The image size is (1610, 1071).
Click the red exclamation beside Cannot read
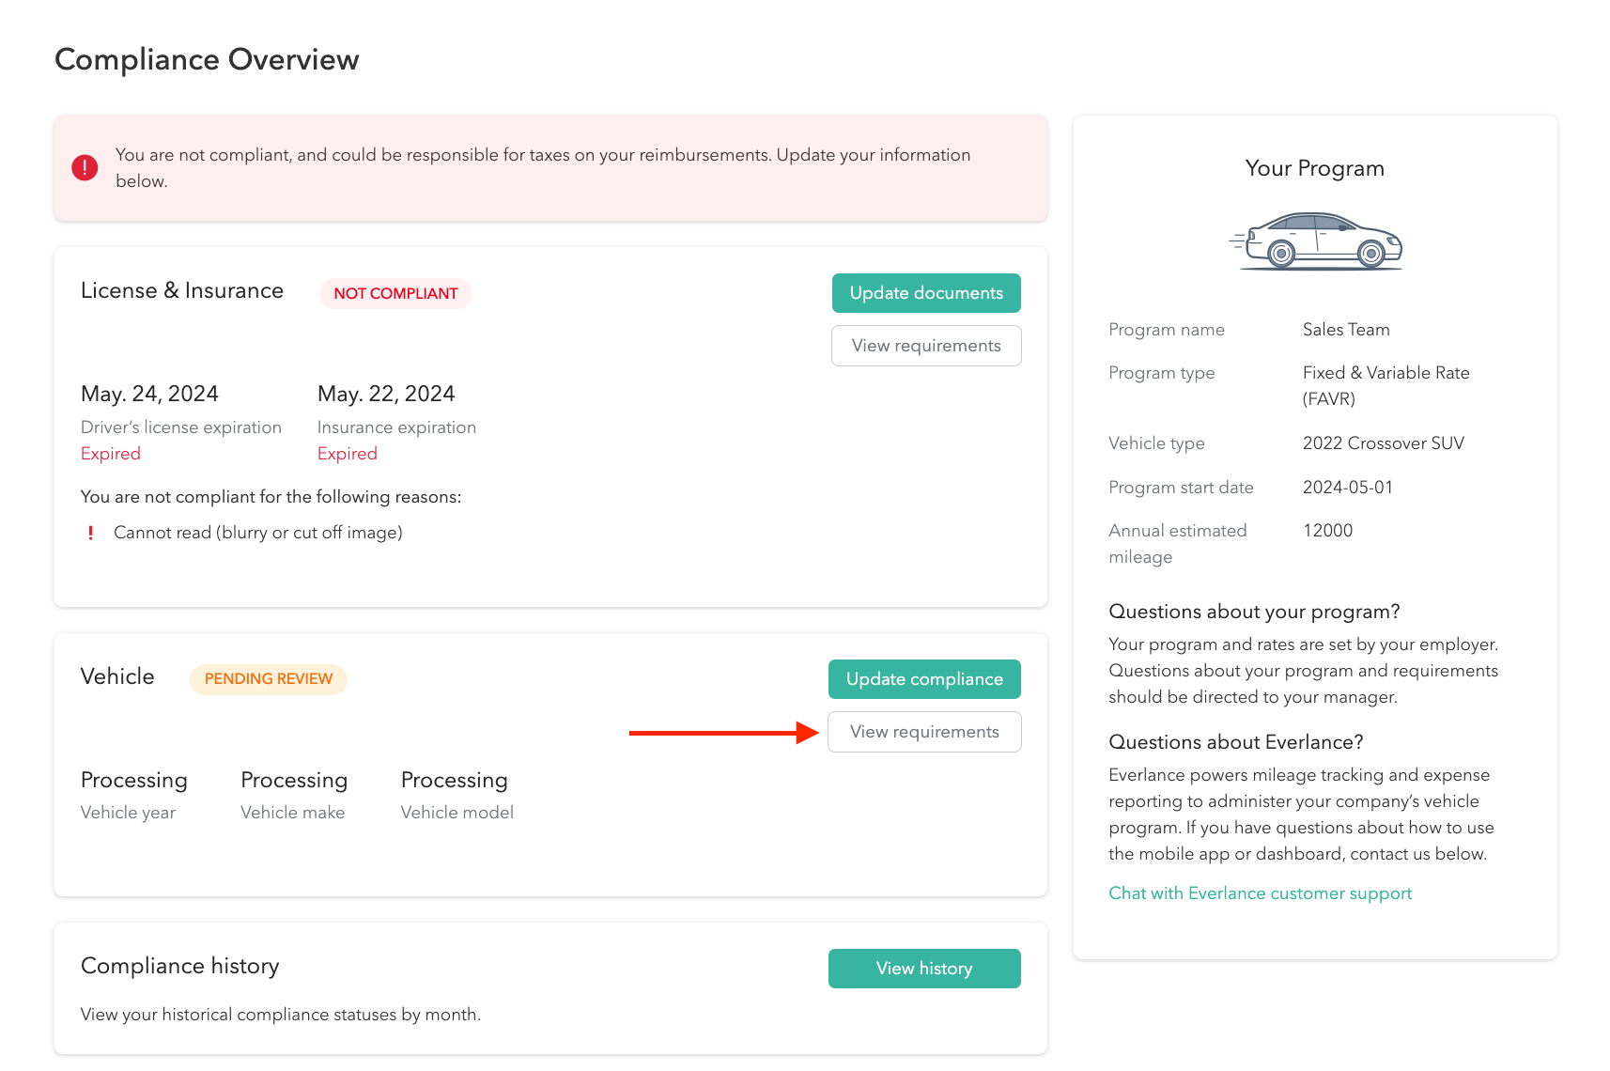[x=90, y=533]
